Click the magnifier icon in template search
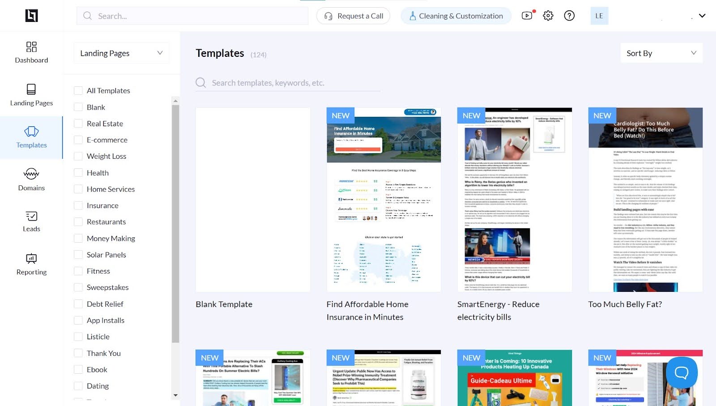The image size is (716, 406). (201, 83)
